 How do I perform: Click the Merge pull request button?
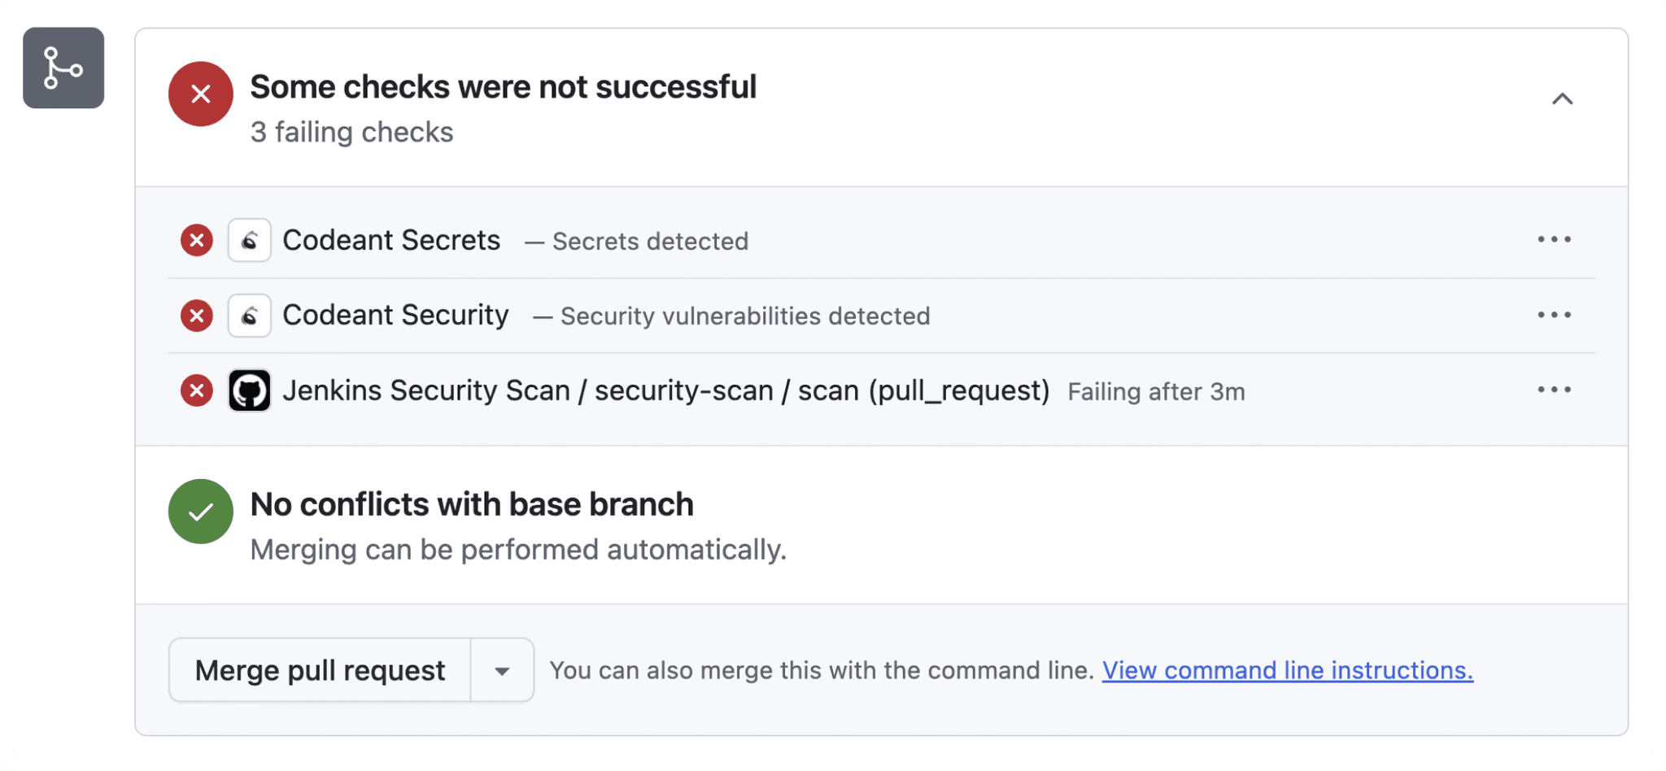[320, 670]
